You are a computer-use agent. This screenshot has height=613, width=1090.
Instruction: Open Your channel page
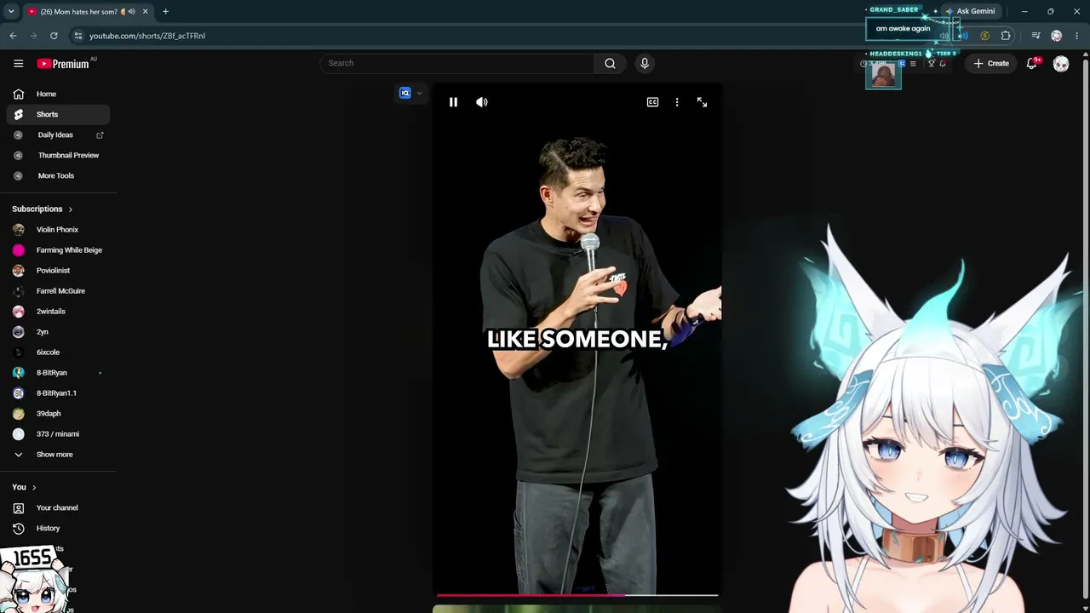[x=58, y=508]
